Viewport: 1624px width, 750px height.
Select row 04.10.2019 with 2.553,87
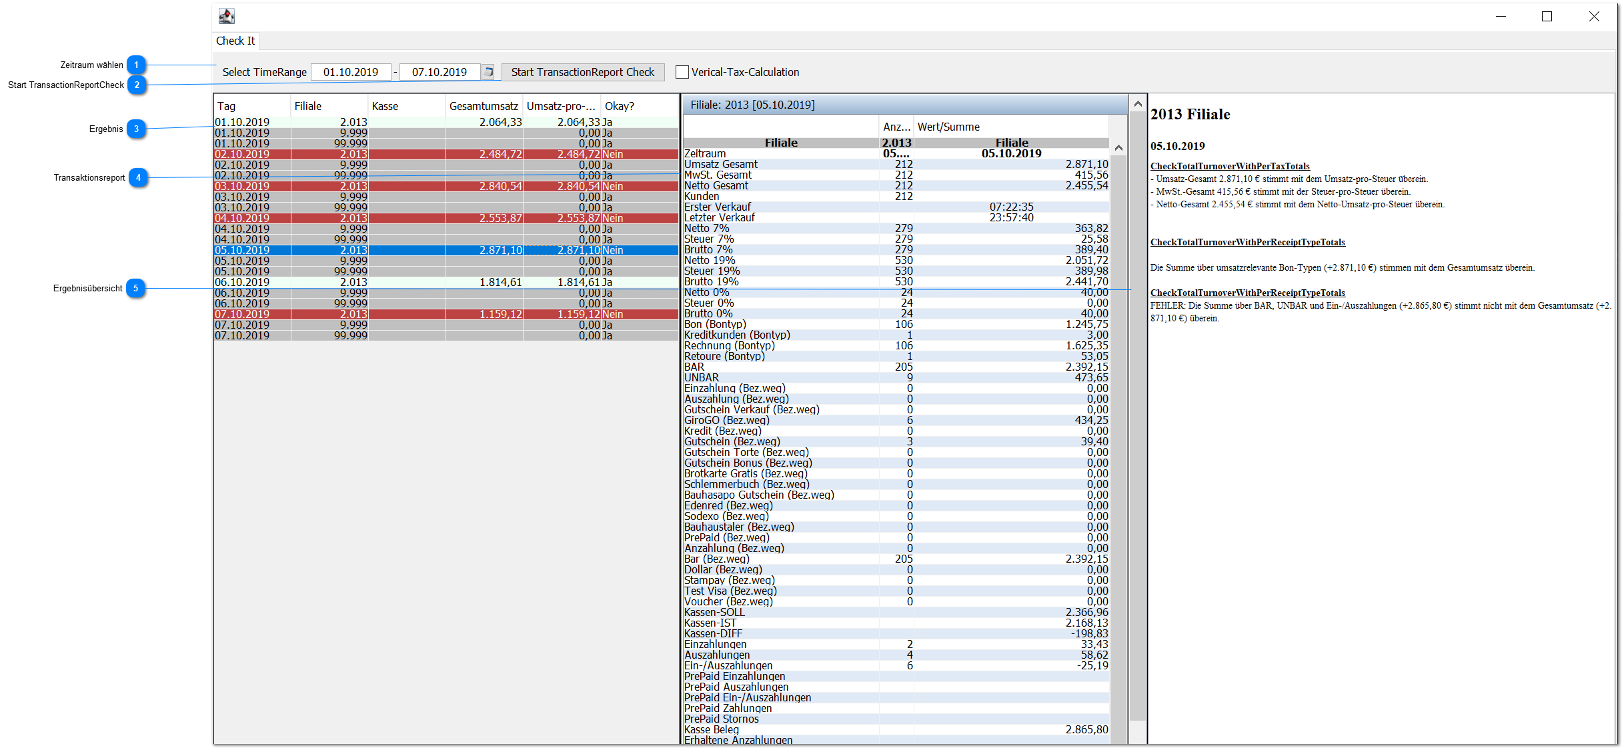click(x=446, y=218)
